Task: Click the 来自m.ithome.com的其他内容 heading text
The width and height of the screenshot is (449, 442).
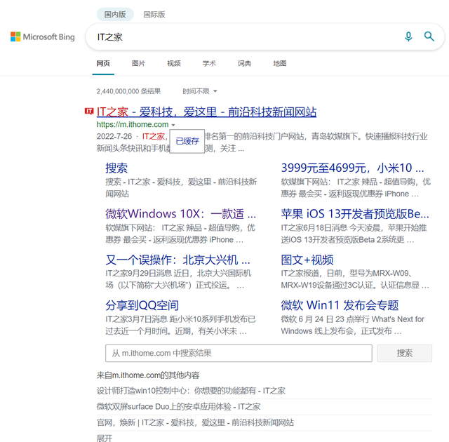Action: [148, 375]
